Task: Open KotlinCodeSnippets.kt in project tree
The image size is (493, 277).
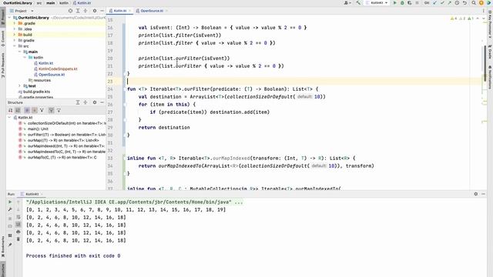Action: (58, 68)
